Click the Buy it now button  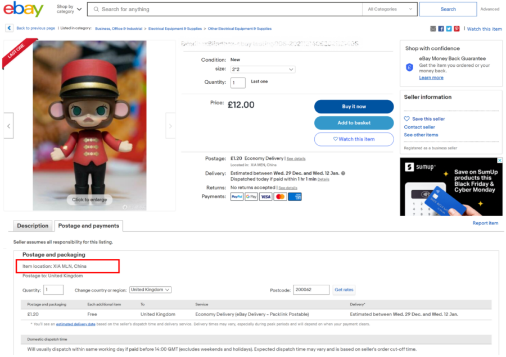click(354, 107)
